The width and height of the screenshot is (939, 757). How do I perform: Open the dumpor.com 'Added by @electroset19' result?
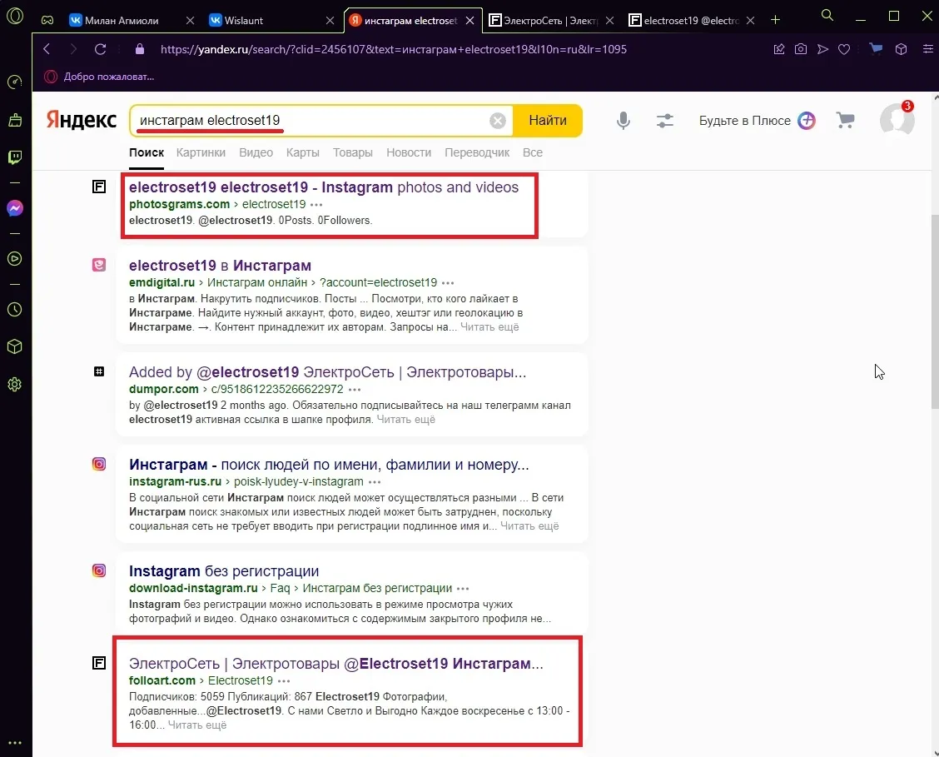click(x=328, y=372)
